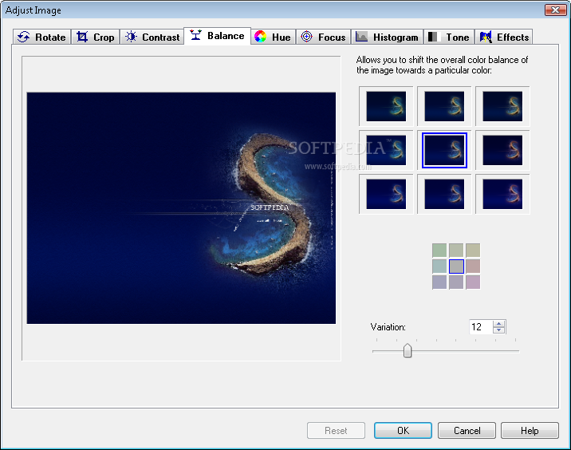Viewport: 571px width, 450px height.
Task: Click the Crop tab icon
Action: click(82, 37)
